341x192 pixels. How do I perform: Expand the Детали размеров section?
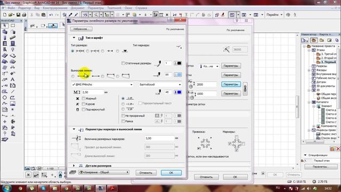tap(74, 166)
